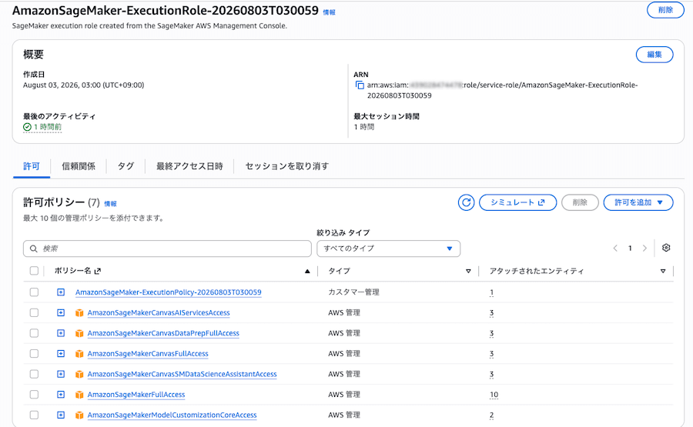Viewport: 693px width, 427px height.
Task: Refresh the permissions policy list
Action: 466,202
